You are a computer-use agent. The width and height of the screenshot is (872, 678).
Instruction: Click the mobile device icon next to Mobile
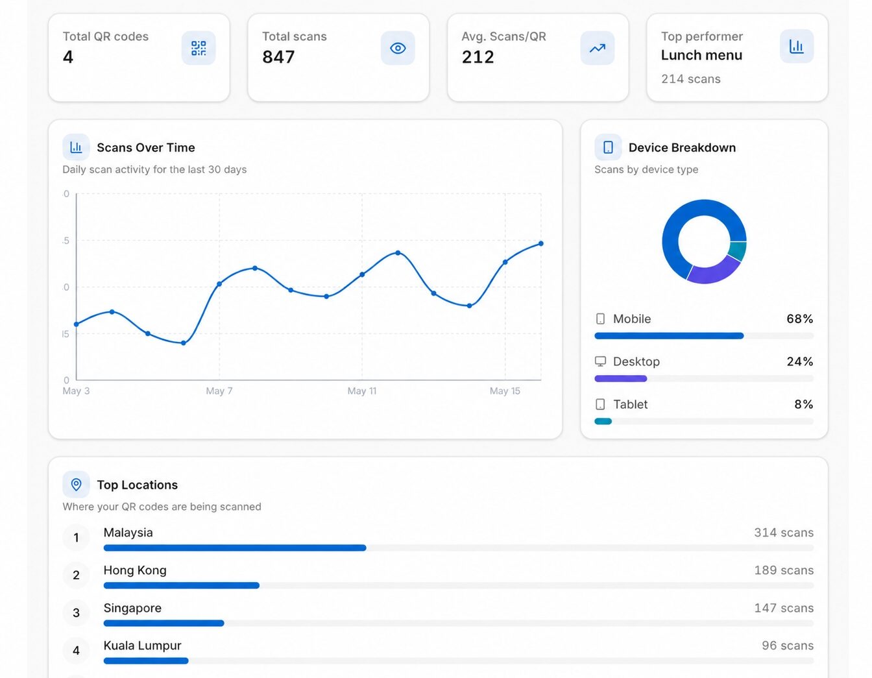[x=600, y=319]
